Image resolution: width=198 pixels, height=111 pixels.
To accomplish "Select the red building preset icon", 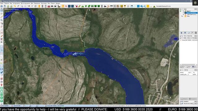I will [49, 6].
